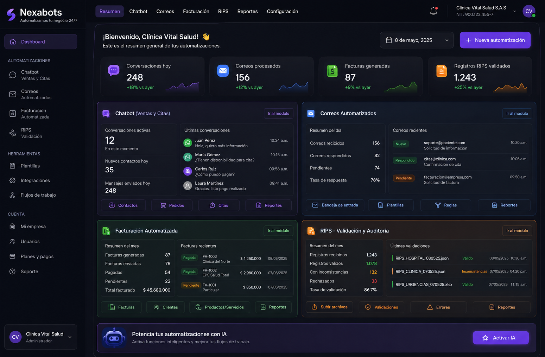Expand the 8 de mayo, 2025 date dropdown
This screenshot has height=357, width=545.
417,40
